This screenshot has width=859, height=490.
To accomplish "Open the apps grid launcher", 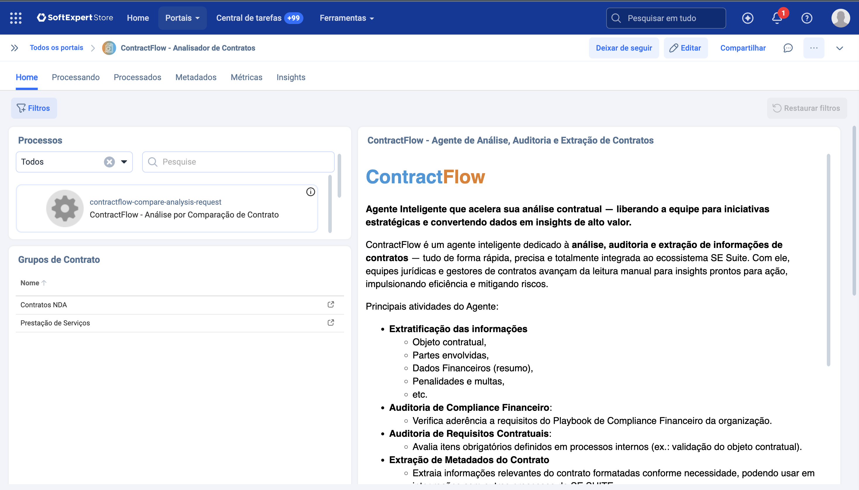I will [x=15, y=18].
